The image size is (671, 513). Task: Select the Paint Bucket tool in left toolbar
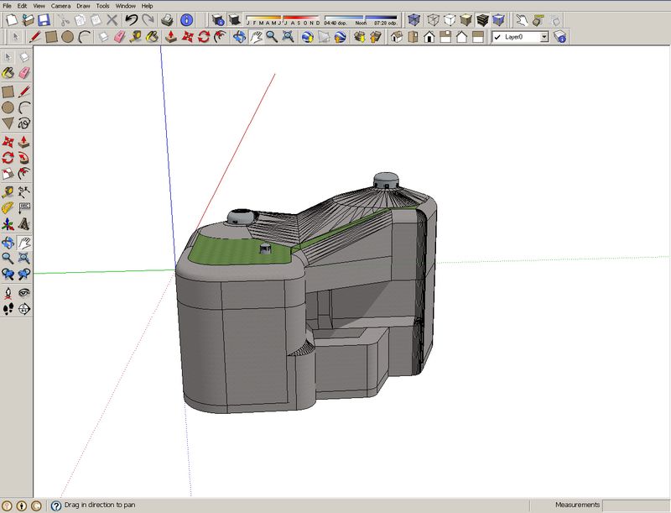[8, 73]
